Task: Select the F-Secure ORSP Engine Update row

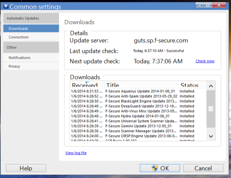Action: click(138, 136)
